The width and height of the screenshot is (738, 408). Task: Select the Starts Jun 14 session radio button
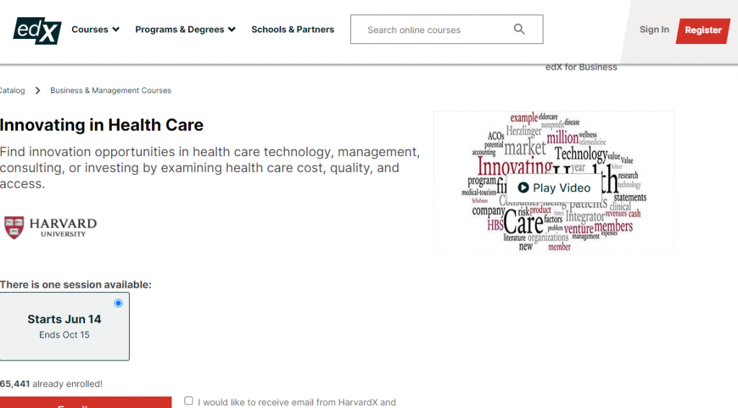pyautogui.click(x=118, y=303)
